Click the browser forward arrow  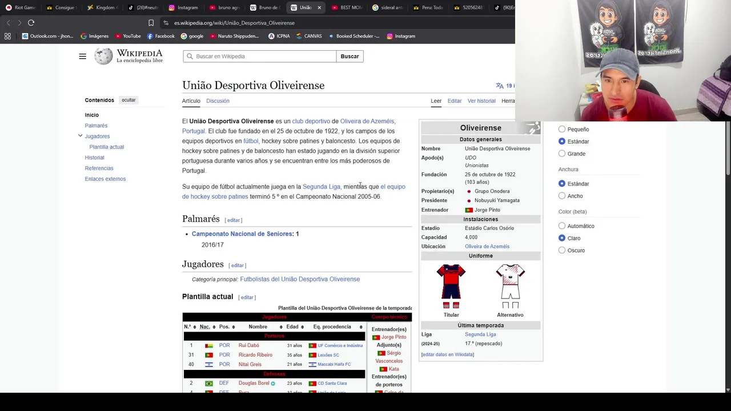tap(19, 23)
